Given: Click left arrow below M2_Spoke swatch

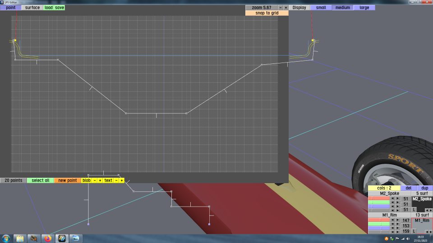Looking at the screenshot, I should tap(427, 210).
